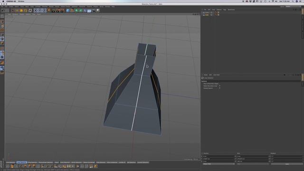Click the green Subdivision Surface generator icon
Screen dimensions: 304x171
point(76,10)
